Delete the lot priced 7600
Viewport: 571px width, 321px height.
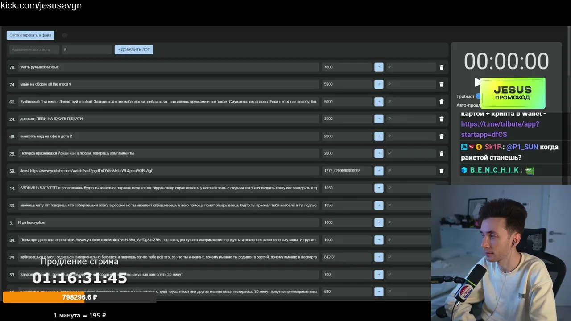(442, 67)
